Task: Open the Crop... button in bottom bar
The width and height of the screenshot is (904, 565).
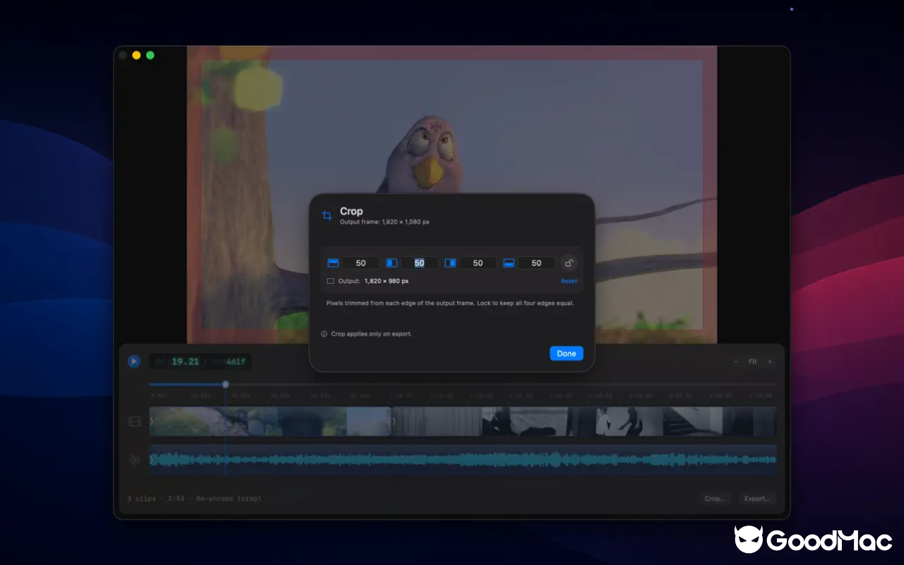Action: (715, 499)
